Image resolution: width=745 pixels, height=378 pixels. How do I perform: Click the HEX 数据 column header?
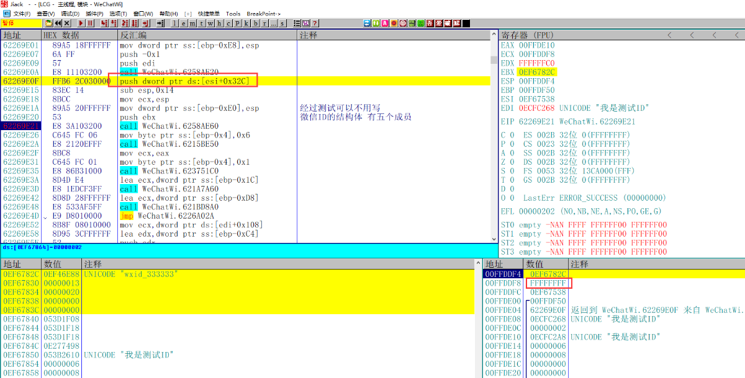pyautogui.click(x=79, y=35)
